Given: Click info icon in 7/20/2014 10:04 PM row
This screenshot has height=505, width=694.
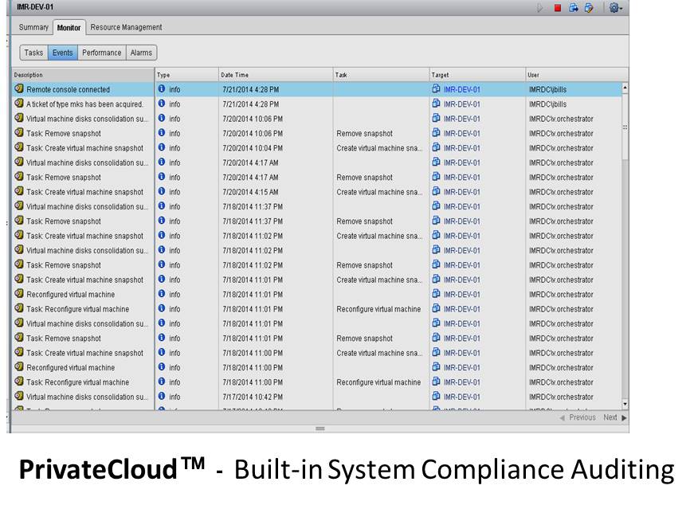Looking at the screenshot, I should click(x=162, y=147).
